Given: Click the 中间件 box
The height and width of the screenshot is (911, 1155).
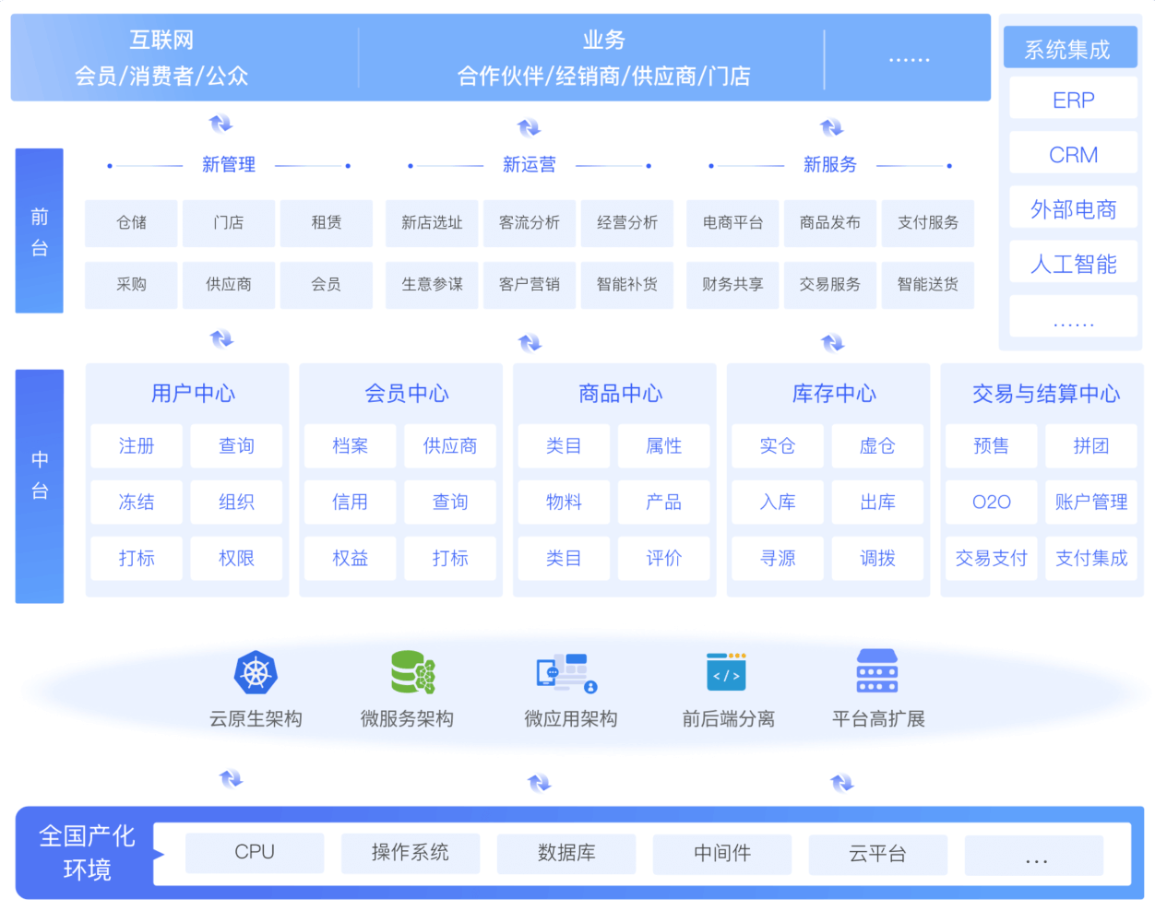Looking at the screenshot, I should tap(722, 853).
